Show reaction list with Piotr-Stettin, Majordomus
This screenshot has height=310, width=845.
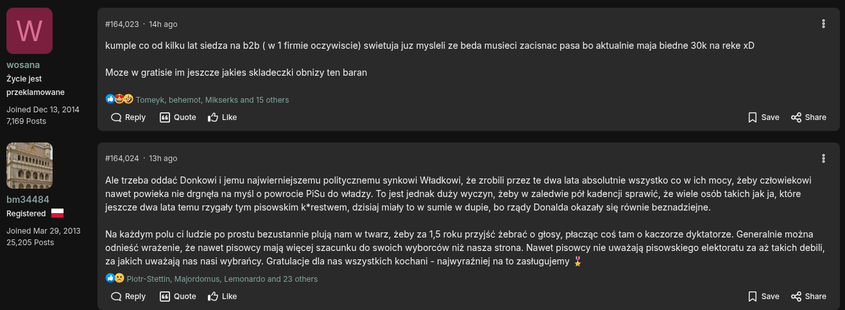[x=222, y=279]
